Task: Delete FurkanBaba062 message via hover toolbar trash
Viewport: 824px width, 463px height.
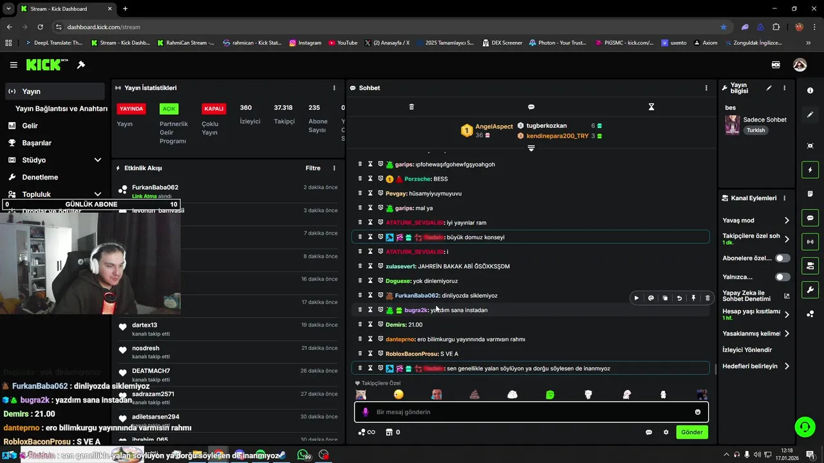Action: tap(707, 298)
